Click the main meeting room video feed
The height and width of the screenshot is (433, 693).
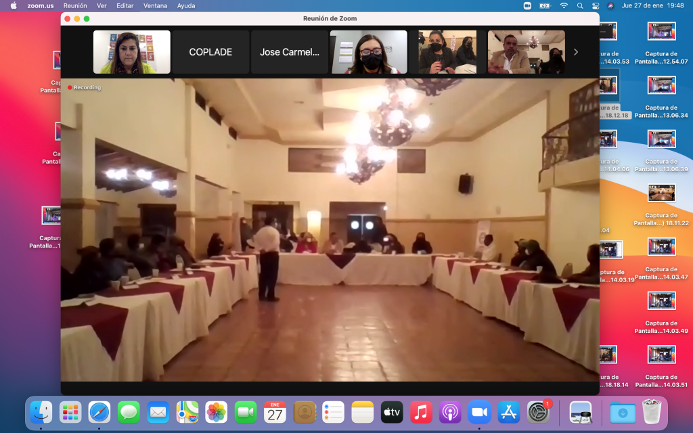[x=330, y=230]
